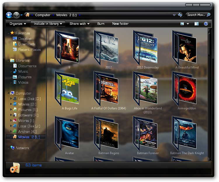Go back with the blue Back arrow
Viewport: 219px width, 182px height.
point(9,15)
